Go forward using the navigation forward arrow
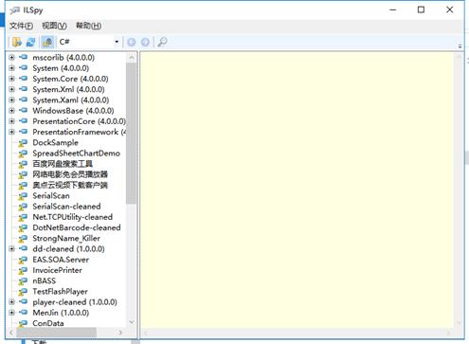The image size is (469, 344). 145,42
